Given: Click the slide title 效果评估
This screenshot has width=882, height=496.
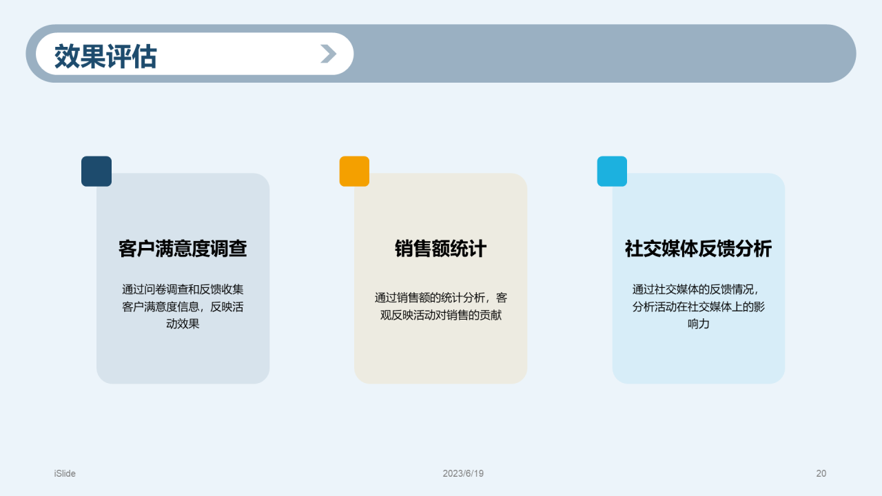Looking at the screenshot, I should (x=105, y=56).
